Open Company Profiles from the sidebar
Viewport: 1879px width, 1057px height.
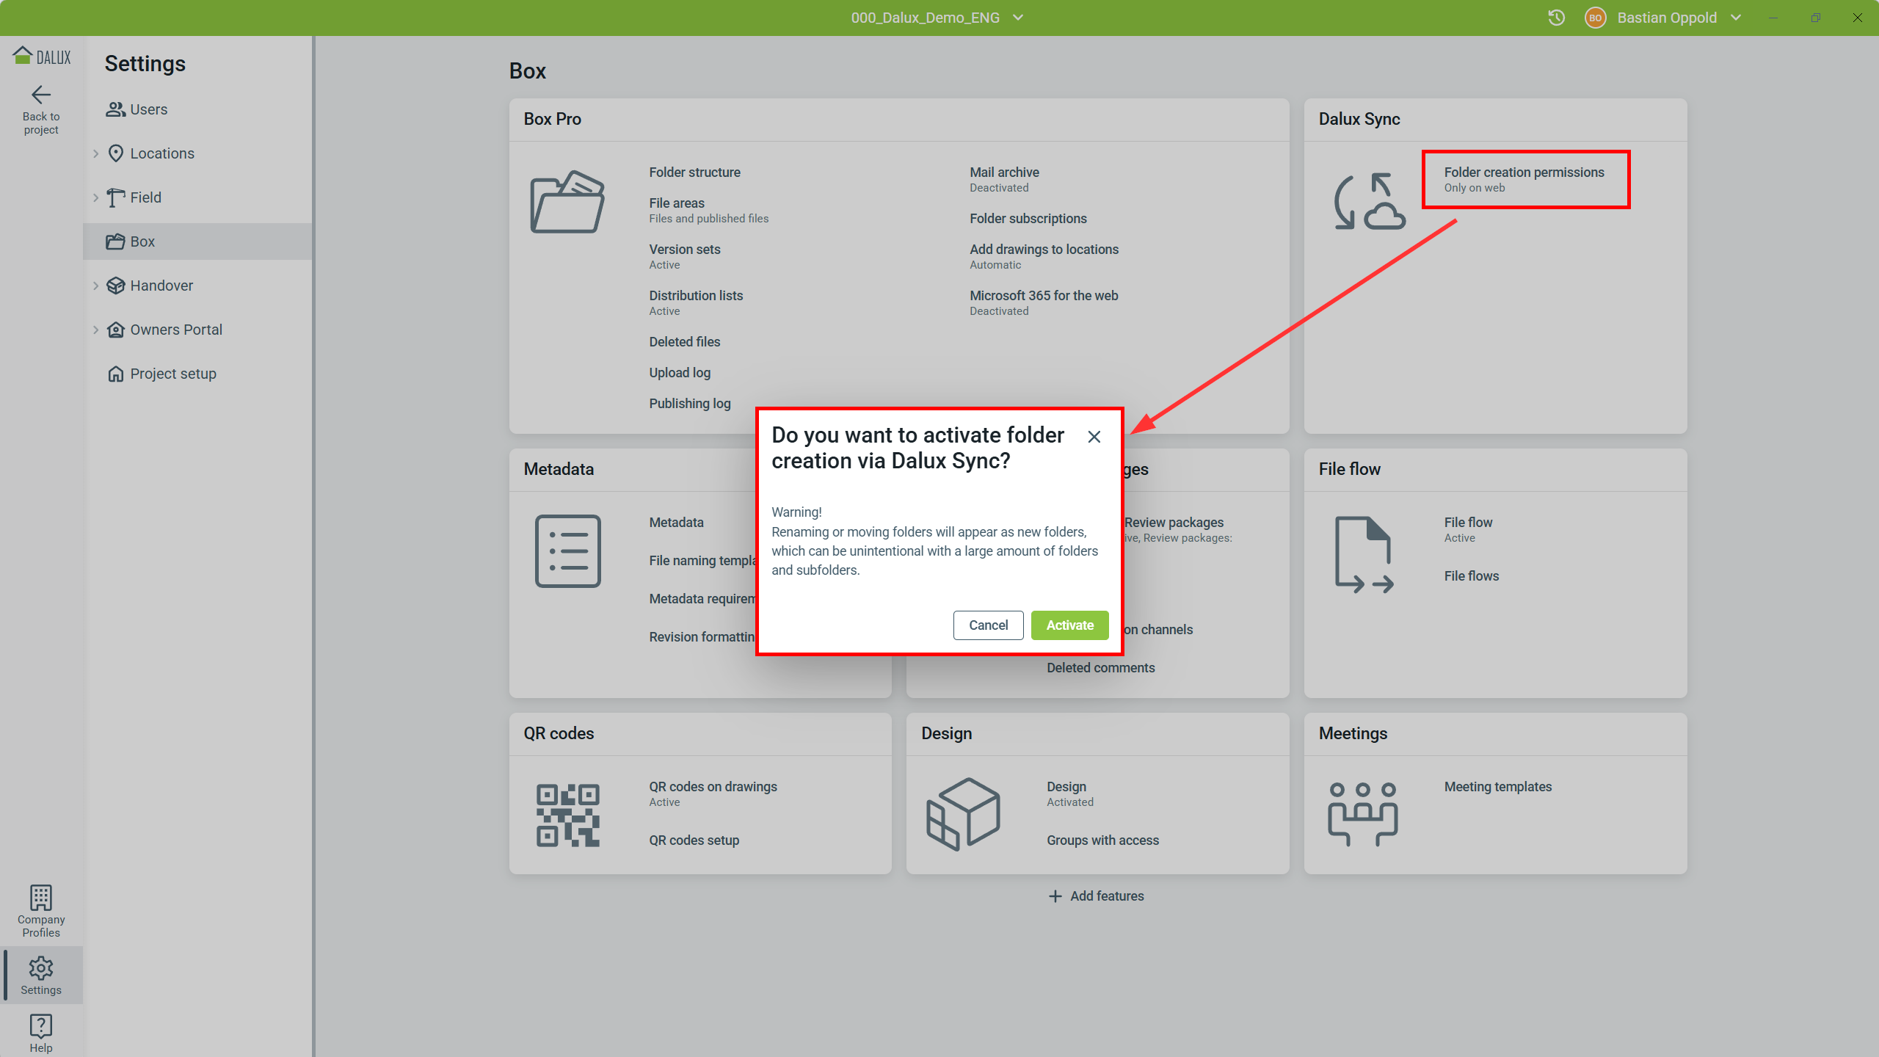click(41, 908)
